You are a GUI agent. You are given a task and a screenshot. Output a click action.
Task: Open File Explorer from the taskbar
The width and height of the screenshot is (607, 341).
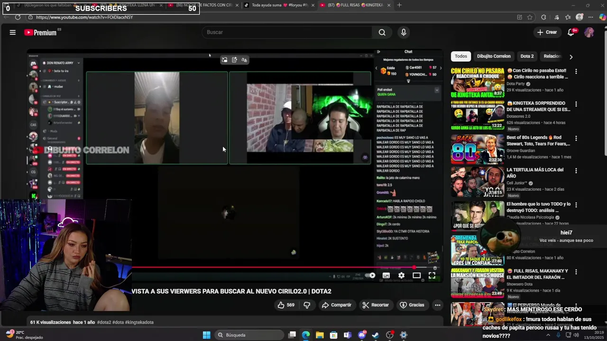pos(320,335)
